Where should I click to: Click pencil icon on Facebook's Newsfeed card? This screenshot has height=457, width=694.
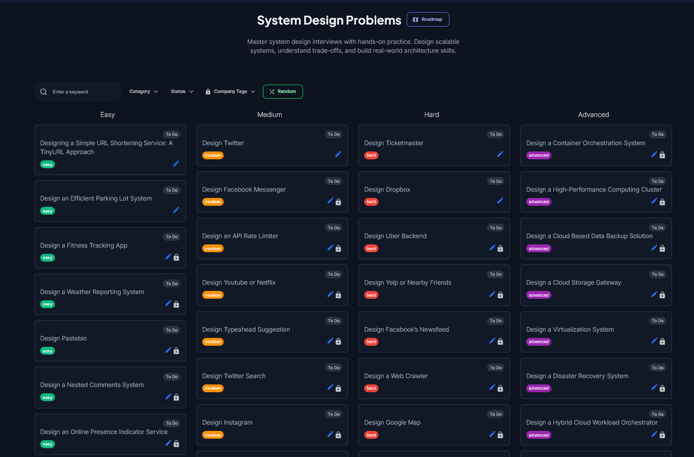point(492,341)
